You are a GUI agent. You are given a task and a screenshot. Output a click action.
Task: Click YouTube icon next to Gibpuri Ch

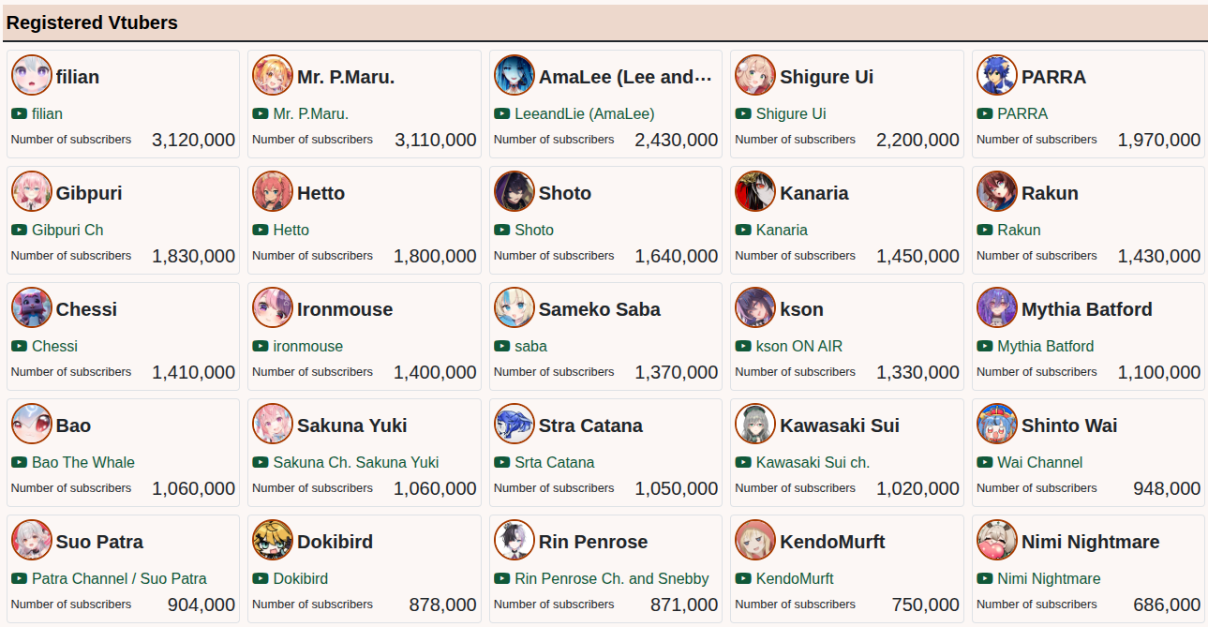pos(19,230)
